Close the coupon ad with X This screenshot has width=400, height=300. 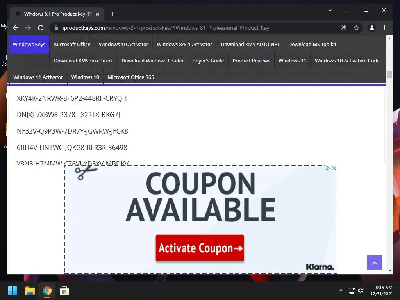pyautogui.click(x=334, y=168)
